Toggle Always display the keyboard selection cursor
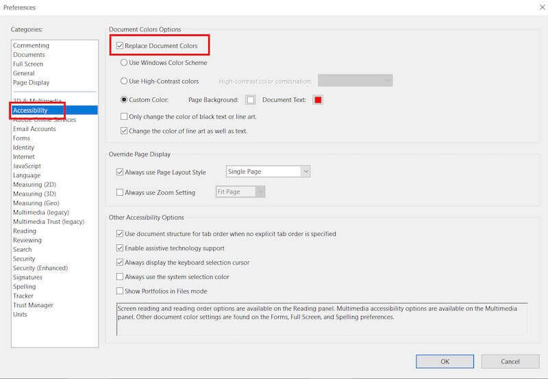Image resolution: width=548 pixels, height=379 pixels. pos(120,263)
